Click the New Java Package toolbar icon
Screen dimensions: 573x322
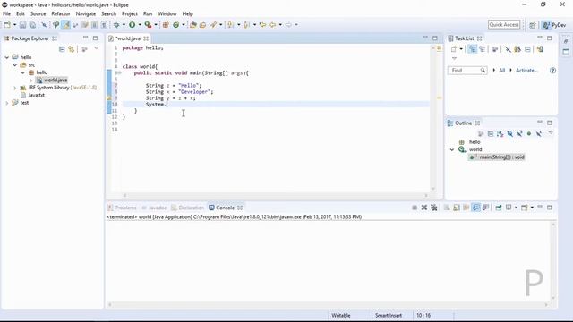point(166,25)
